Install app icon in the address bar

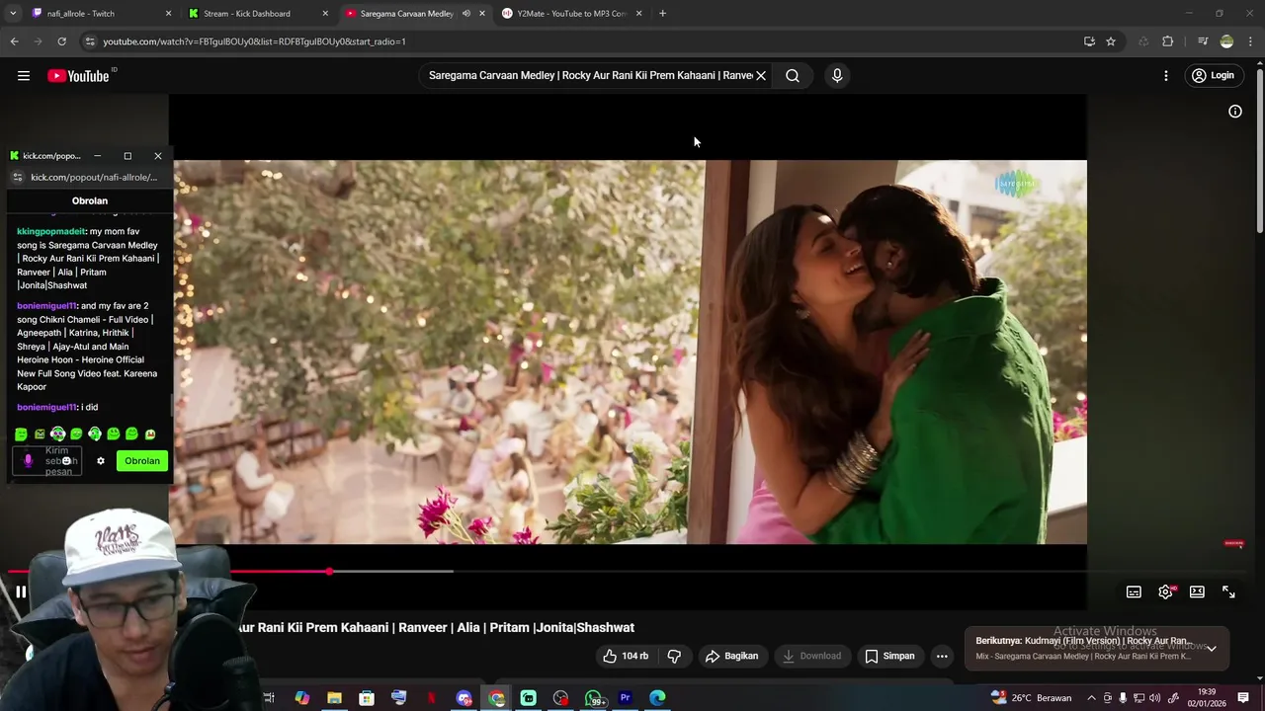[1089, 41]
